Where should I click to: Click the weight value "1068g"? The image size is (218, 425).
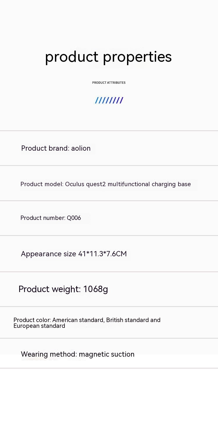pyautogui.click(x=95, y=289)
